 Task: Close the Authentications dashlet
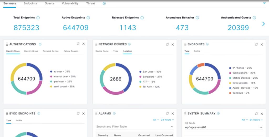[x=84, y=44]
